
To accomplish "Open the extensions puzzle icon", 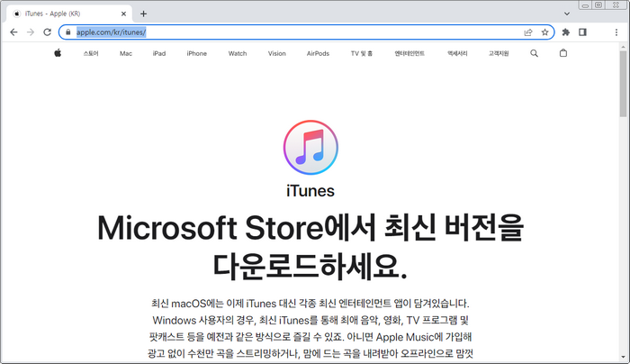I will (566, 32).
